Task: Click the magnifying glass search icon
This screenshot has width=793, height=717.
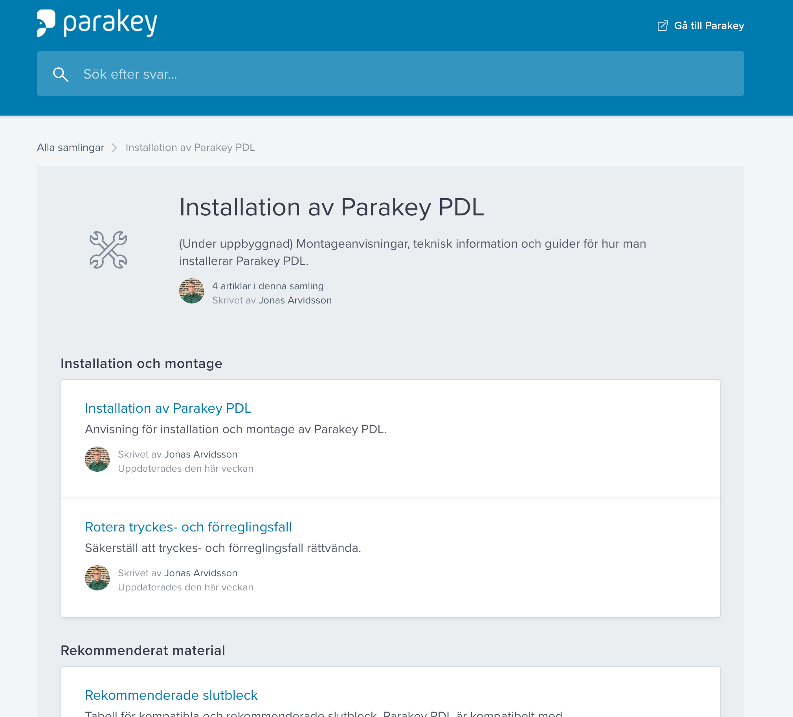Action: [x=61, y=74]
